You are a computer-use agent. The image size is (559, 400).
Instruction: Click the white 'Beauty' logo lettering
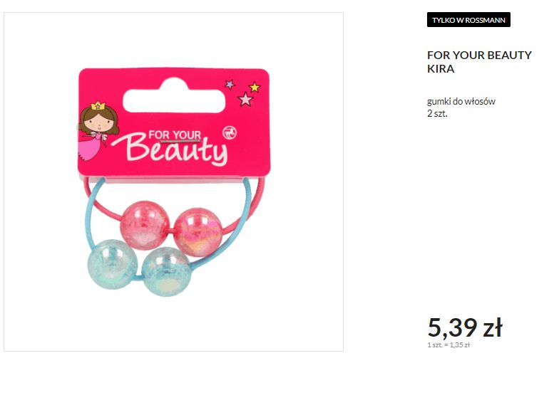click(176, 149)
